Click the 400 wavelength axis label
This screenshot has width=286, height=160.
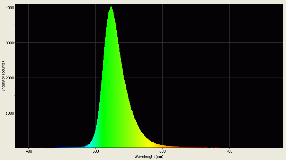point(29,152)
